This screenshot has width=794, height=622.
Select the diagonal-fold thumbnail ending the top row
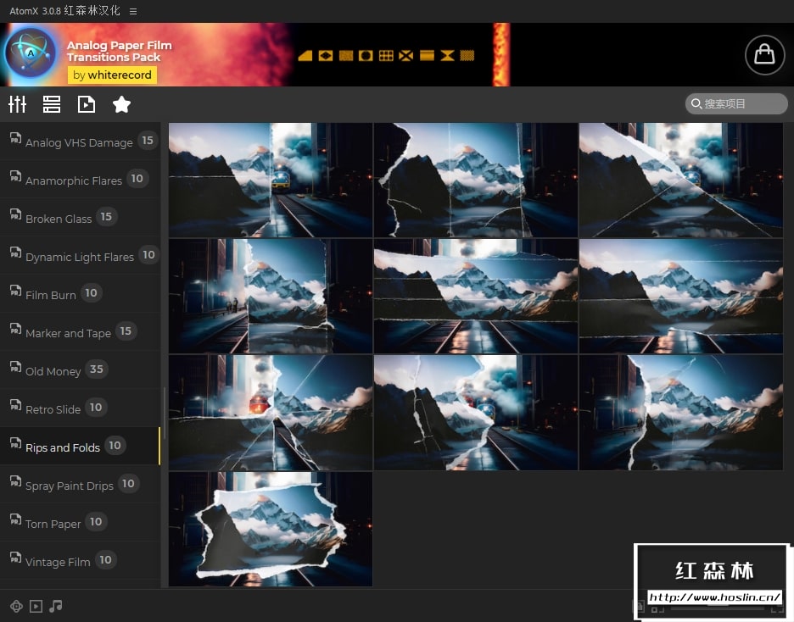(681, 180)
